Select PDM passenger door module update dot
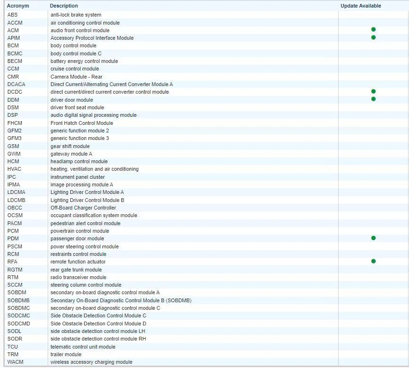Screen dimensions: 409x368 click(373, 238)
